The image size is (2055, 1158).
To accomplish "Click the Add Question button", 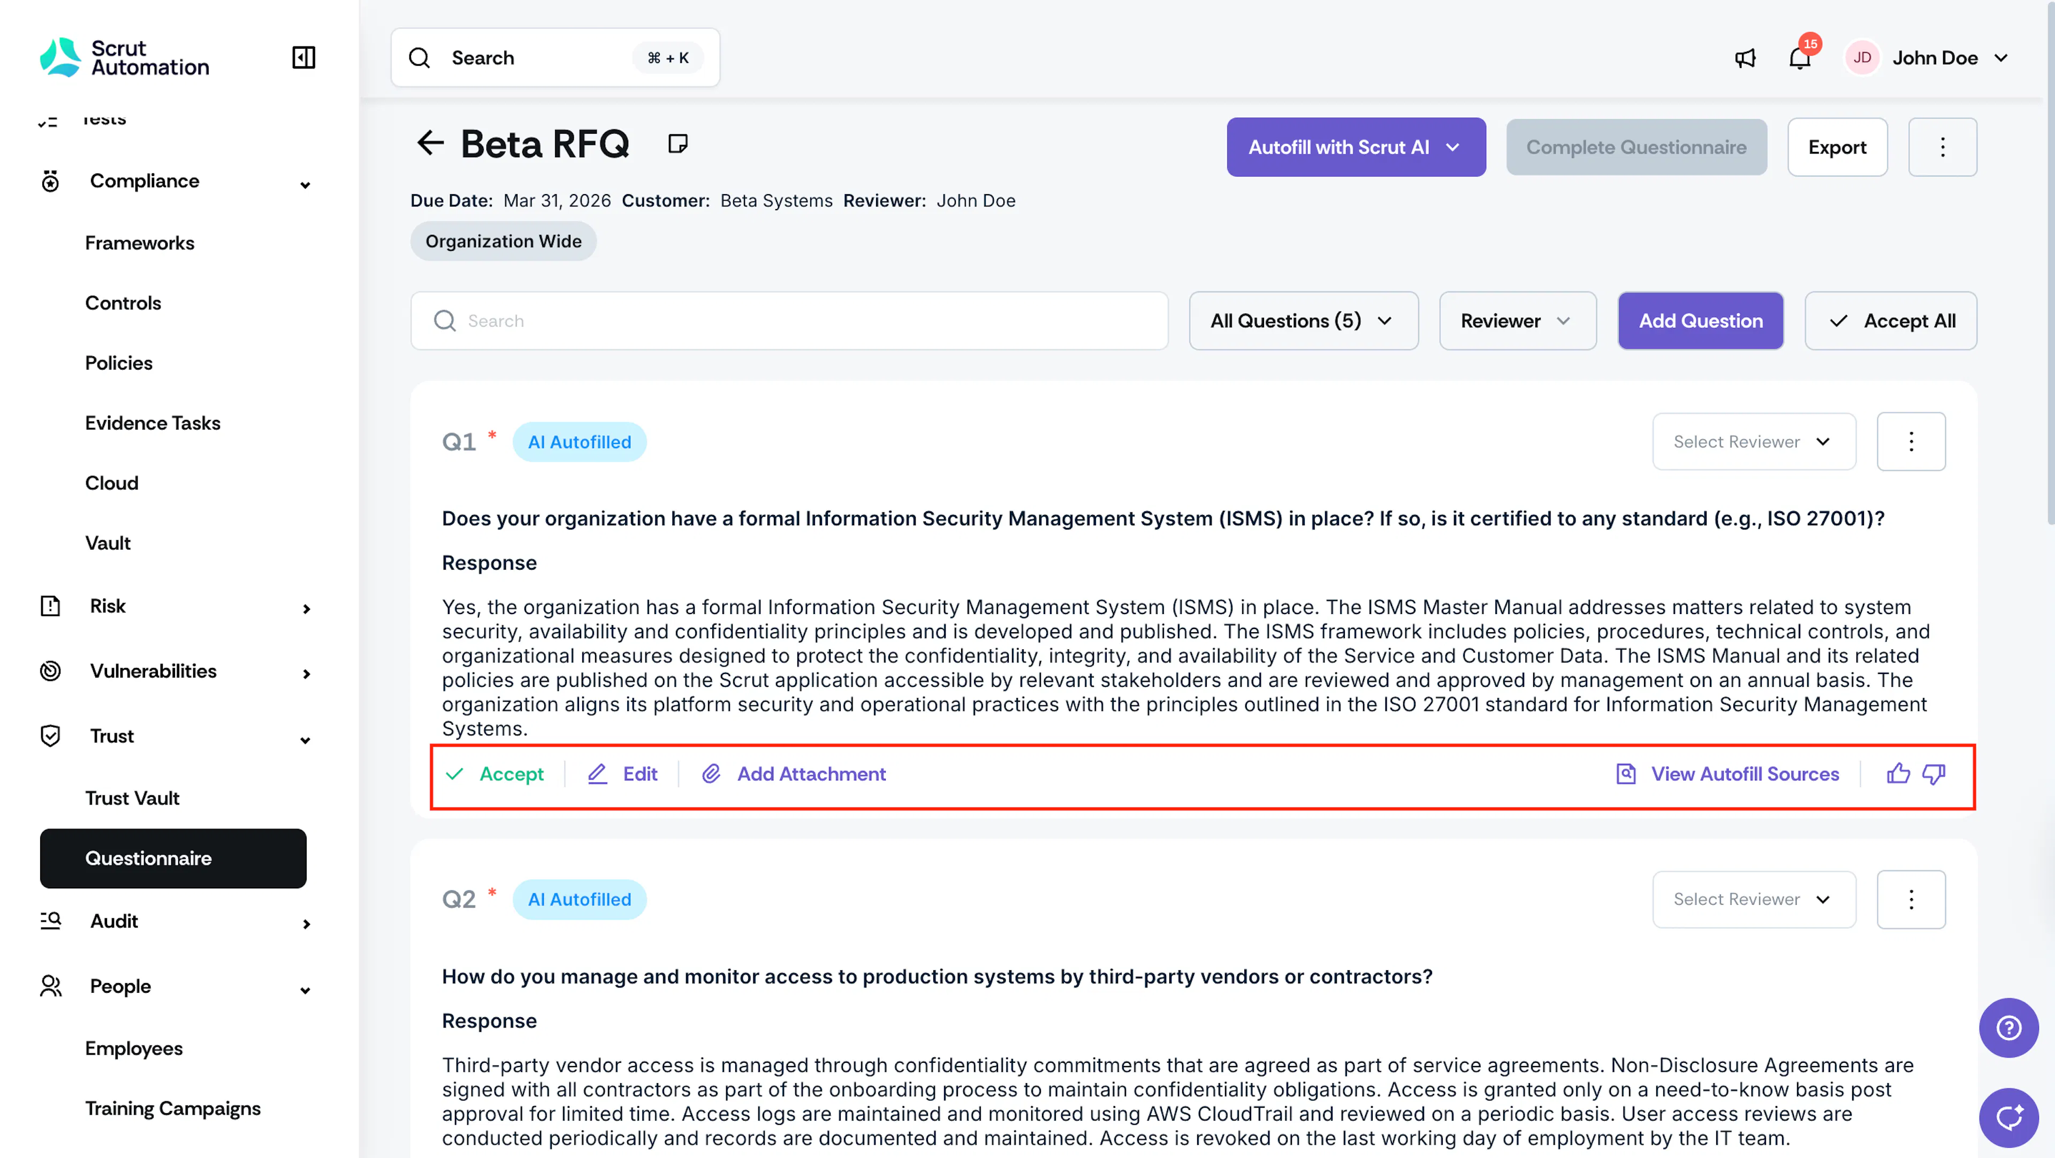I will tap(1701, 320).
